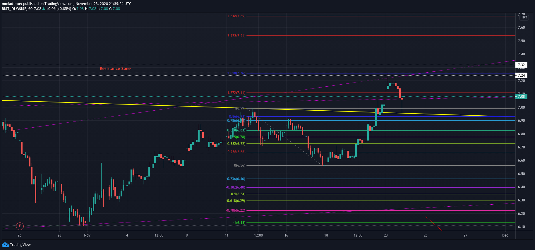Select the 0(6.56) Fibonacci level label
This screenshot has height=250, width=535.
click(240, 165)
